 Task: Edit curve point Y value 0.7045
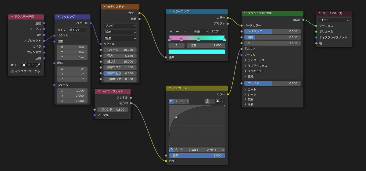211,150
